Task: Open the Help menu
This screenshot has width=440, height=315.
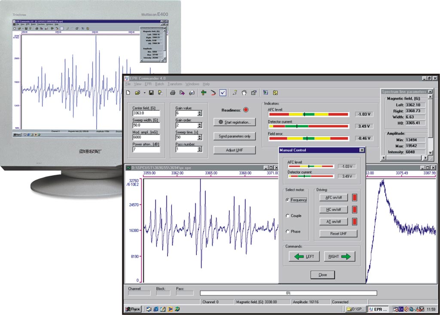Action: tap(206, 84)
